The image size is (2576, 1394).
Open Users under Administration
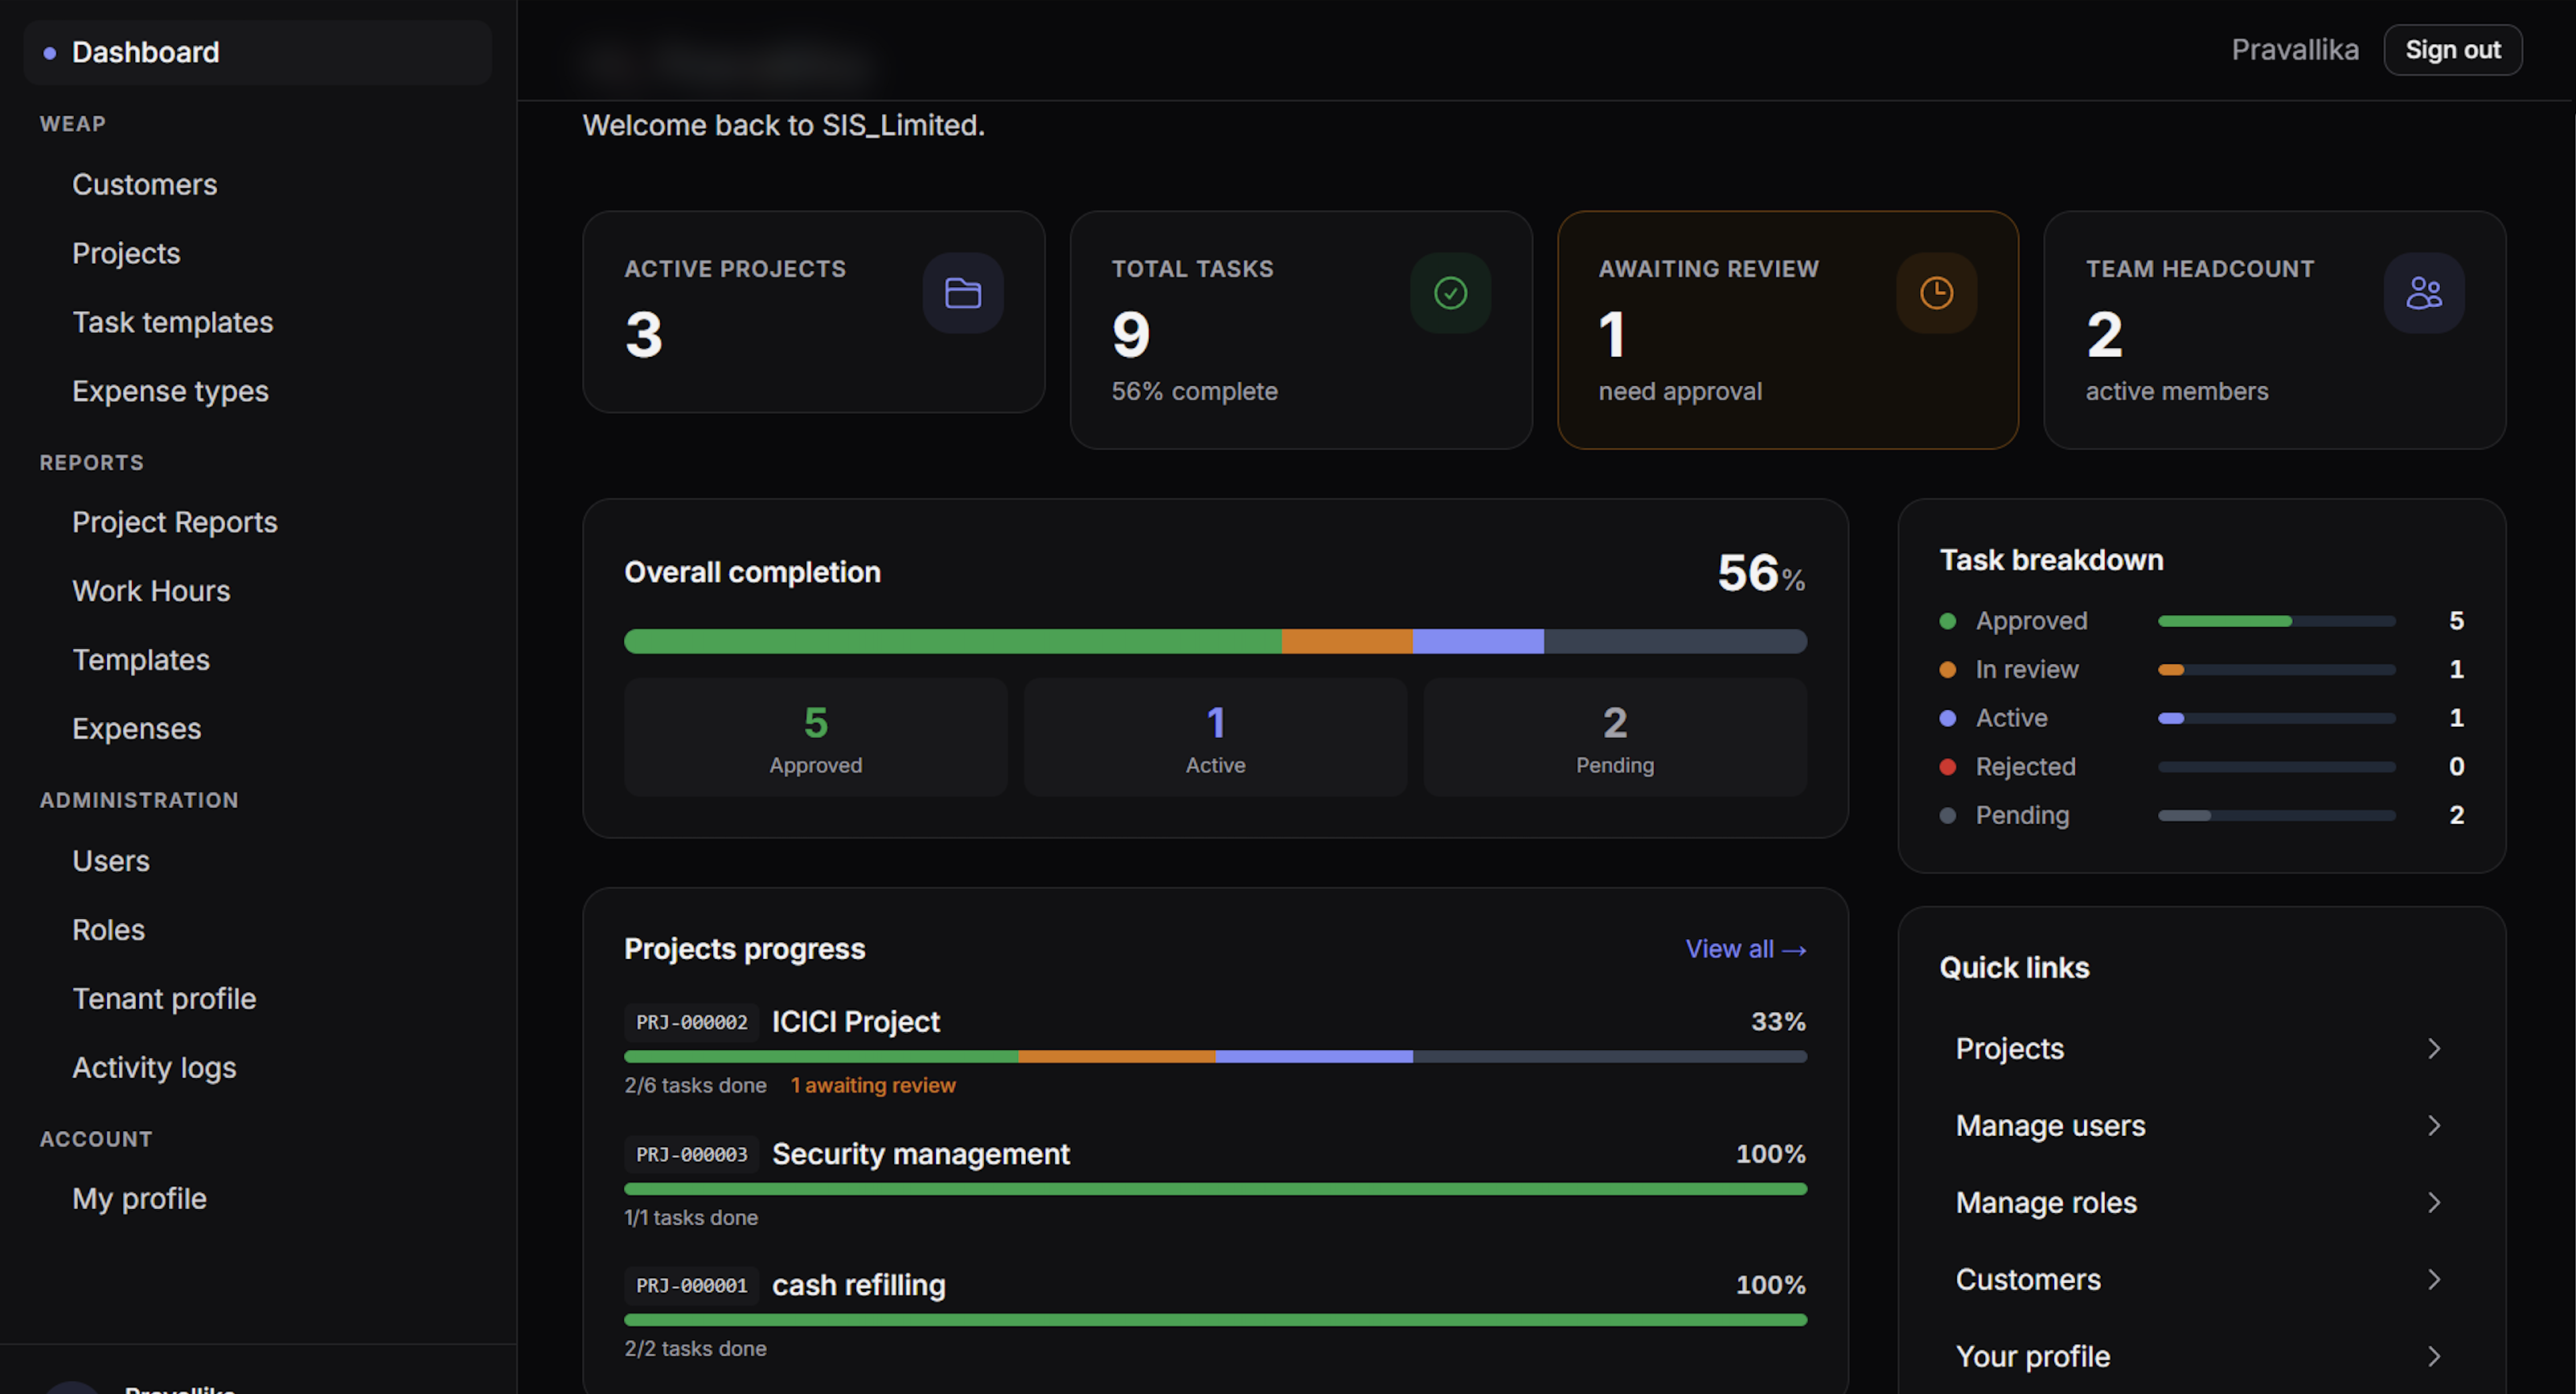click(x=111, y=862)
